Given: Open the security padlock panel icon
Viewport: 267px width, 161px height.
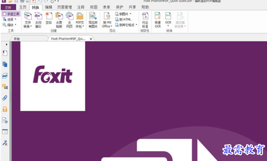Looking at the screenshot, I should tap(5, 109).
